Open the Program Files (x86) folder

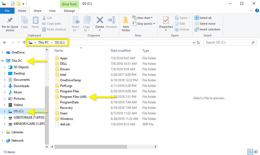click(73, 97)
